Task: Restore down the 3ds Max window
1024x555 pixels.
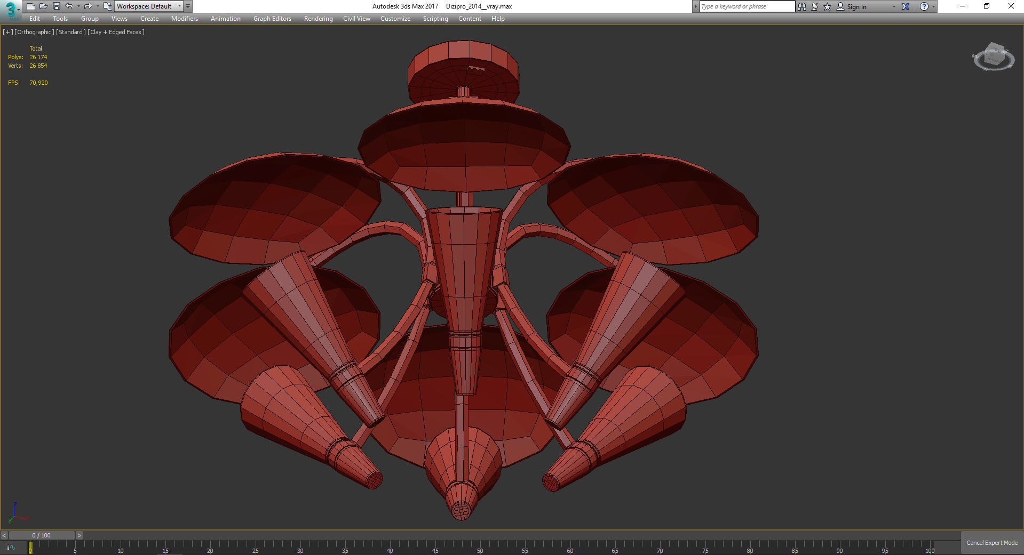Action: 987,6
